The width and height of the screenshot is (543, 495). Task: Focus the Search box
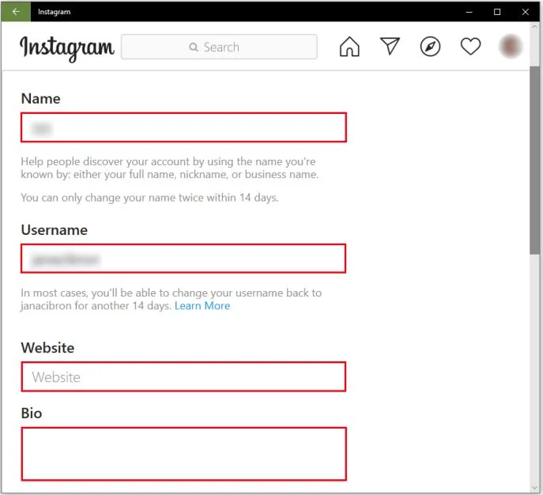coord(219,47)
